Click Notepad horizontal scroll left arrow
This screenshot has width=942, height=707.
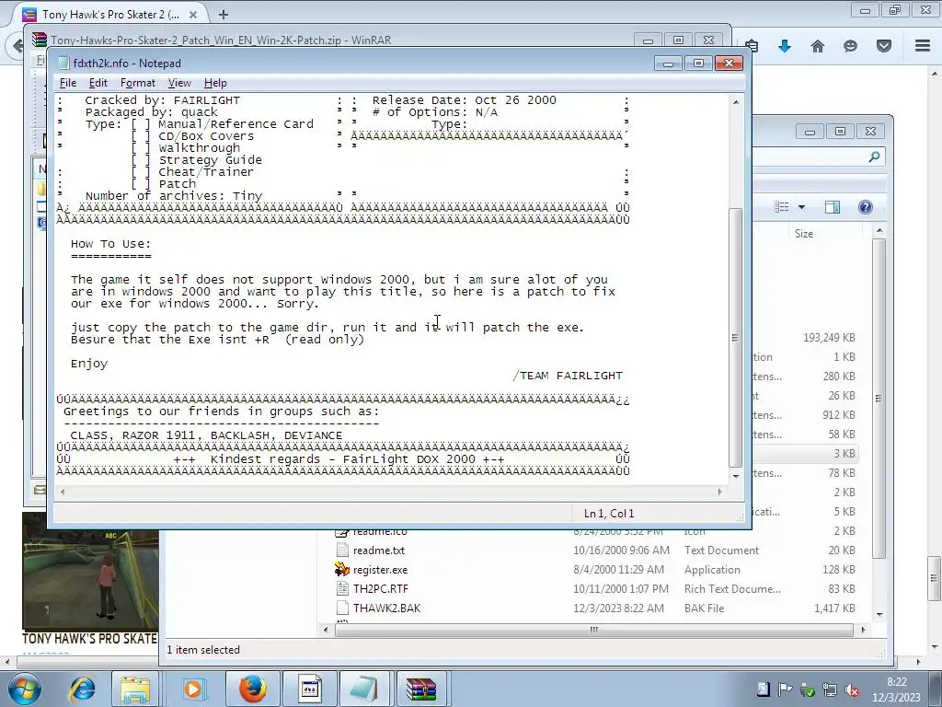(63, 492)
